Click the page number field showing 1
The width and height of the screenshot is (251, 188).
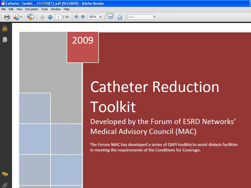[58, 17]
